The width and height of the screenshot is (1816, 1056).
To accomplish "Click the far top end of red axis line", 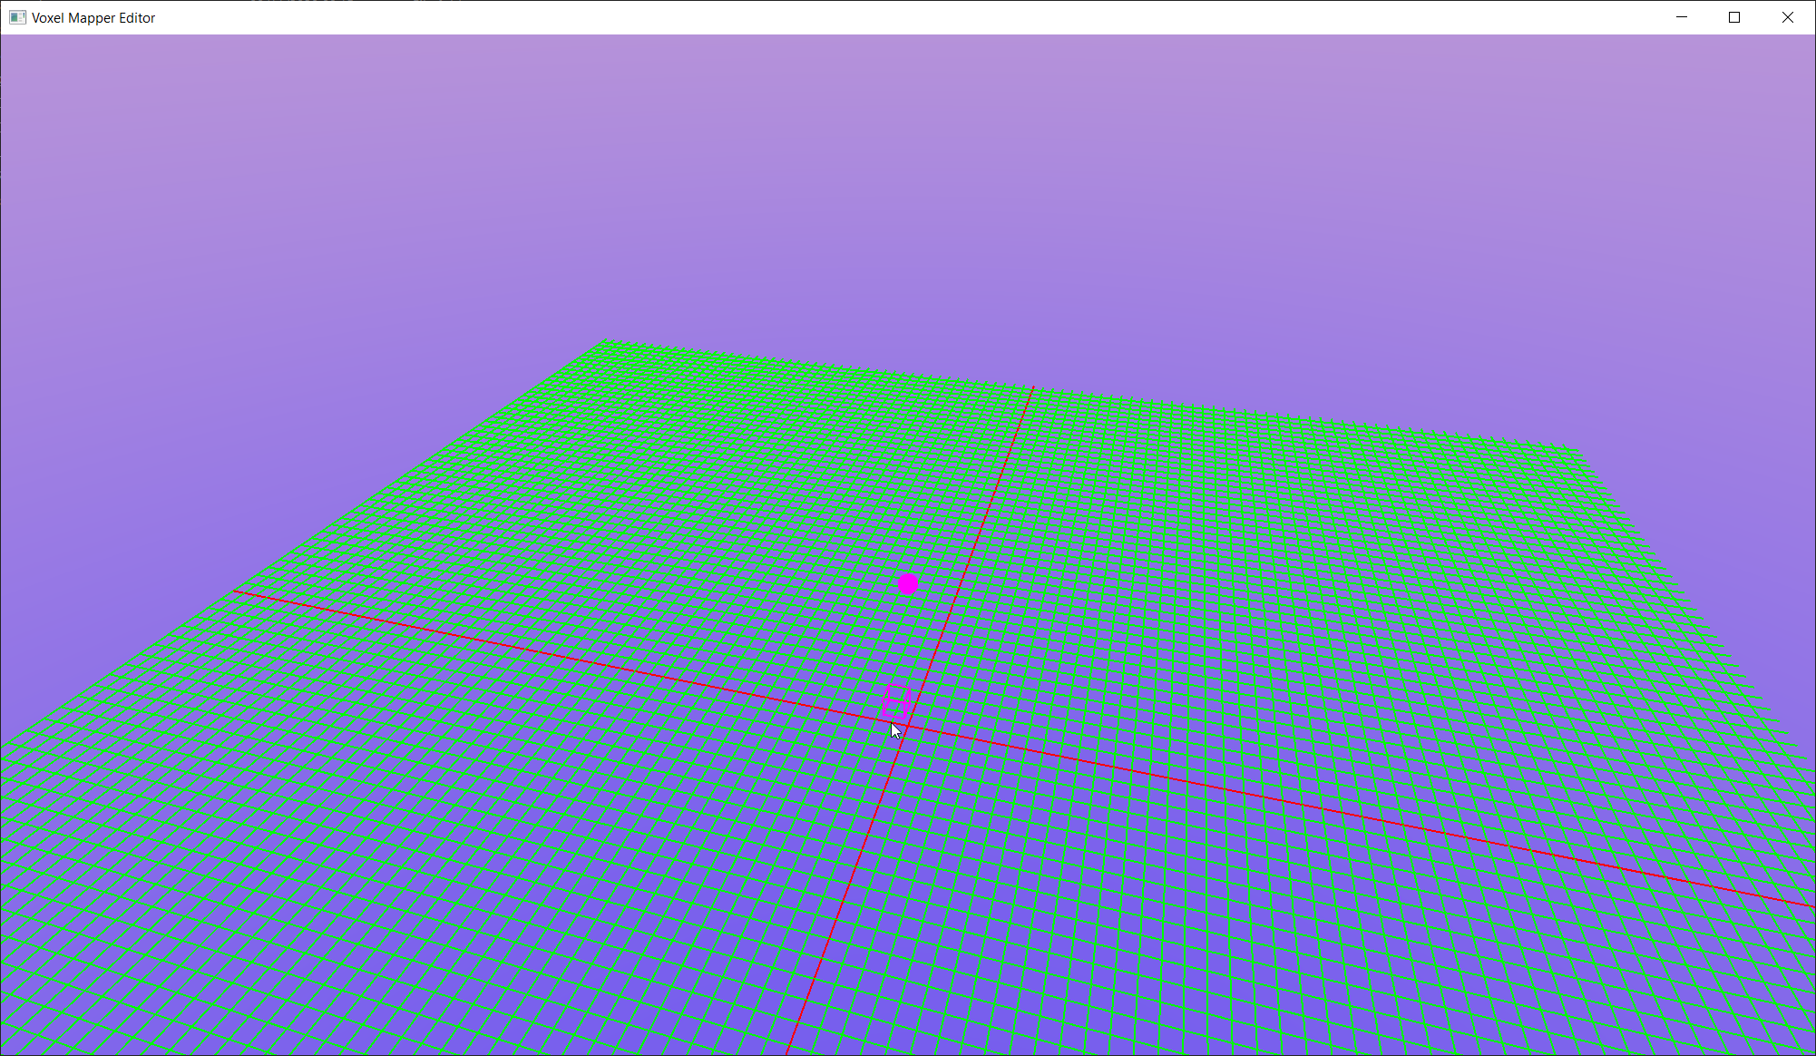I will coord(1033,388).
